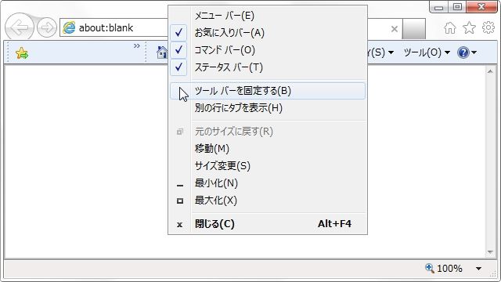Expand the favorites bar chevron overflow
This screenshot has height=282, width=501.
pos(137,45)
